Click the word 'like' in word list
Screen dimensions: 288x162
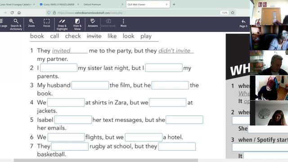pyautogui.click(x=112, y=36)
